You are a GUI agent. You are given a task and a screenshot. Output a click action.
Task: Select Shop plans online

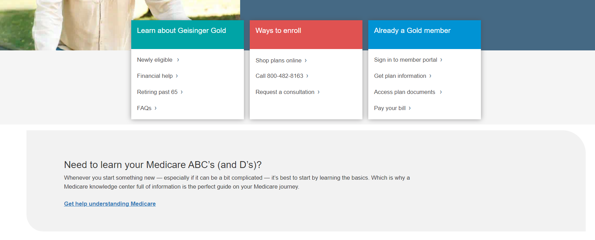[x=279, y=60]
